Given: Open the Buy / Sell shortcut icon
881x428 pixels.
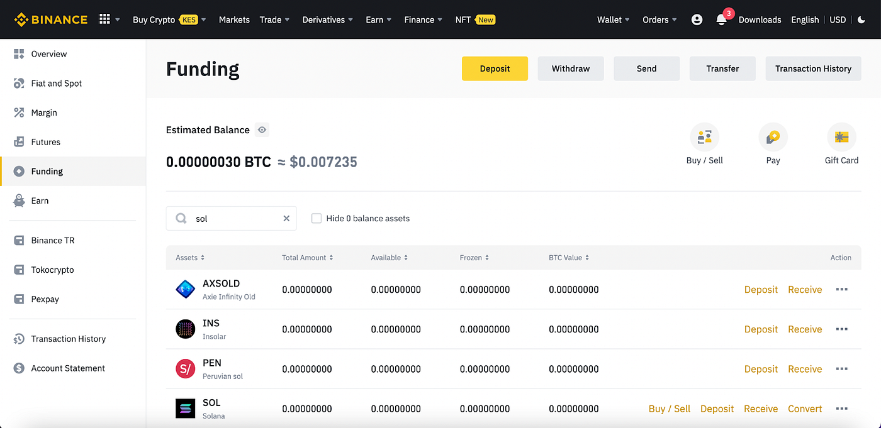Looking at the screenshot, I should pos(704,137).
